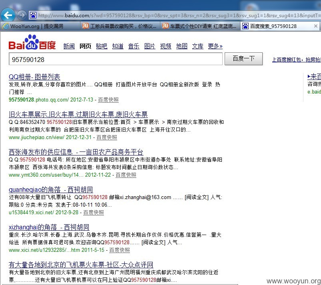The height and width of the screenshot is (285, 321).
Task: Open the 旧火车票展示 result title
Action: click(x=78, y=114)
